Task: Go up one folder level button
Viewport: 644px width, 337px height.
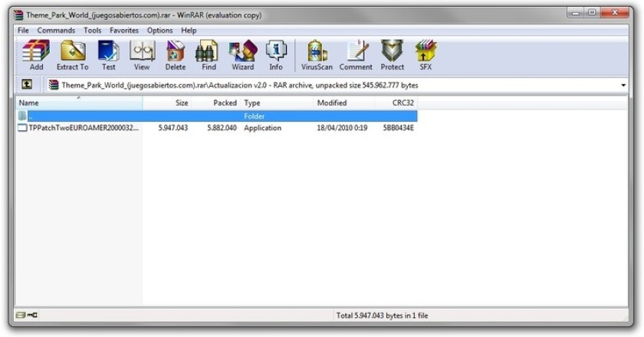Action: tap(27, 84)
